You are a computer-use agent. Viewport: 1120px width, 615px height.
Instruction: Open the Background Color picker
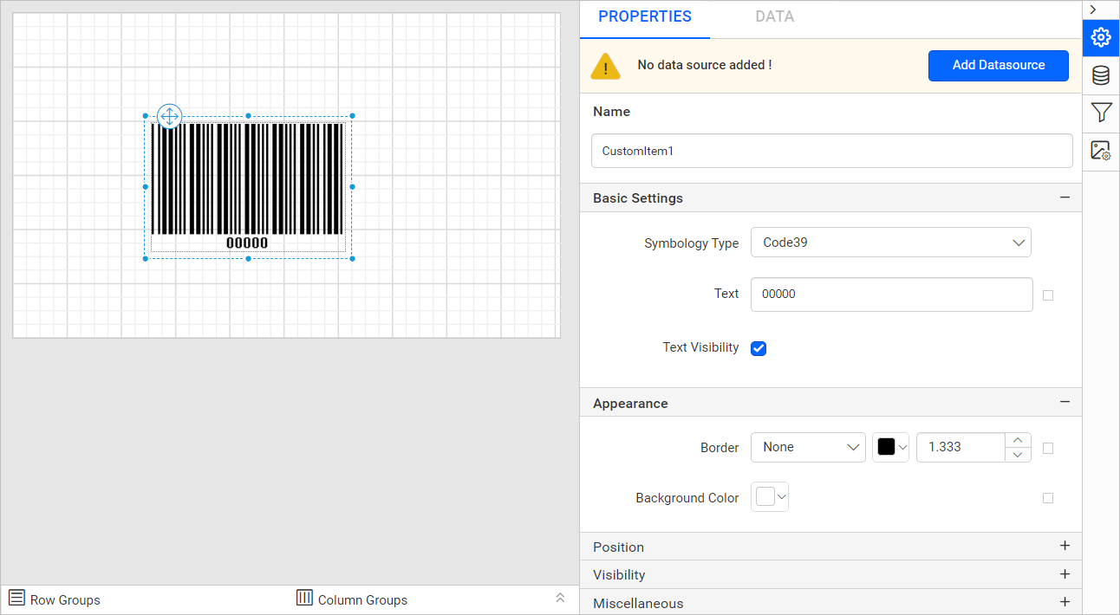pos(770,497)
